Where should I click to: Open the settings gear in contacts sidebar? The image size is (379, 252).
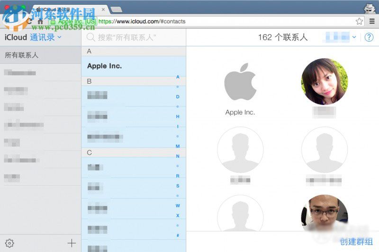9,243
